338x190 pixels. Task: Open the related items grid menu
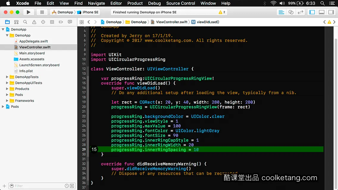coord(82,22)
